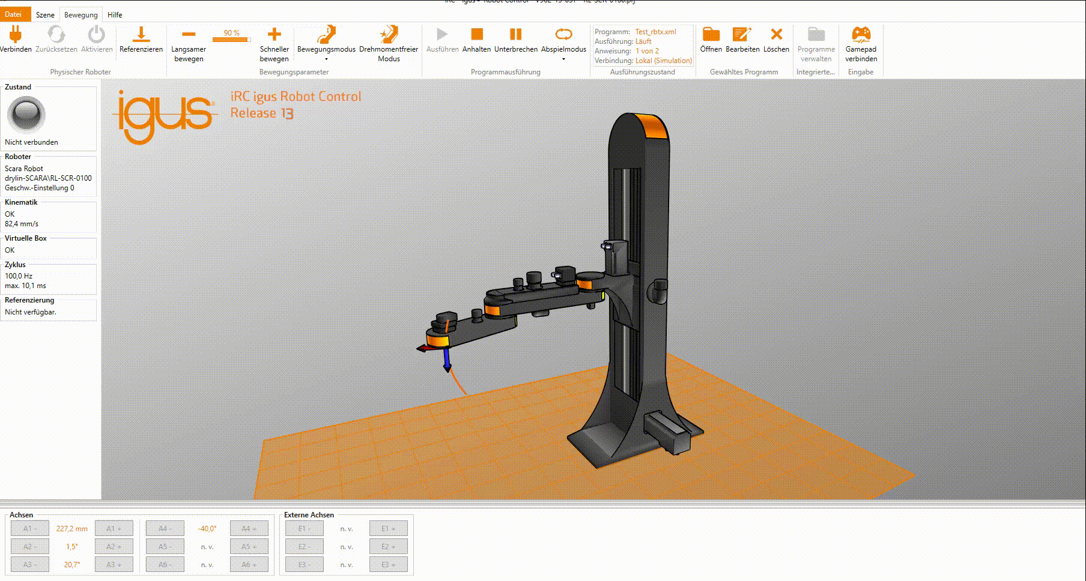Open the Hilfe tab
The height and width of the screenshot is (581, 1086).
click(x=115, y=15)
